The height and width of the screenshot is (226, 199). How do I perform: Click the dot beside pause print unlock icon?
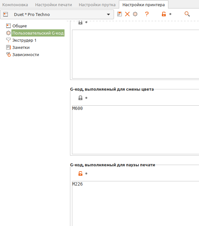pyautogui.click(x=86, y=173)
